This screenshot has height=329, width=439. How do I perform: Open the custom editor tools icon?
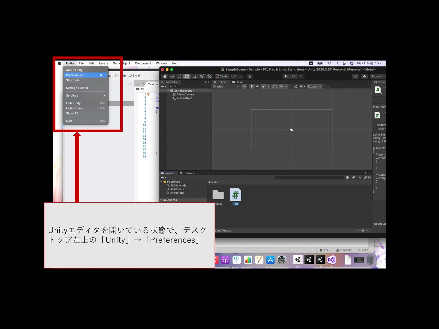pyautogui.click(x=209, y=76)
